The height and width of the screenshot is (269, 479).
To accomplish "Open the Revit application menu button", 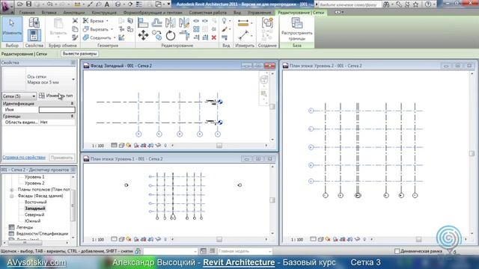I will (x=6, y=7).
